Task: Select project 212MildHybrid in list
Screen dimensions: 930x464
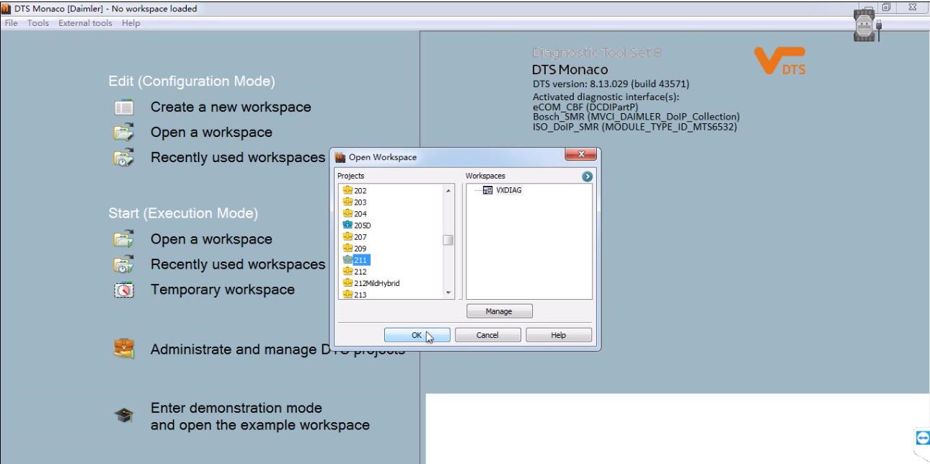Action: pos(377,283)
